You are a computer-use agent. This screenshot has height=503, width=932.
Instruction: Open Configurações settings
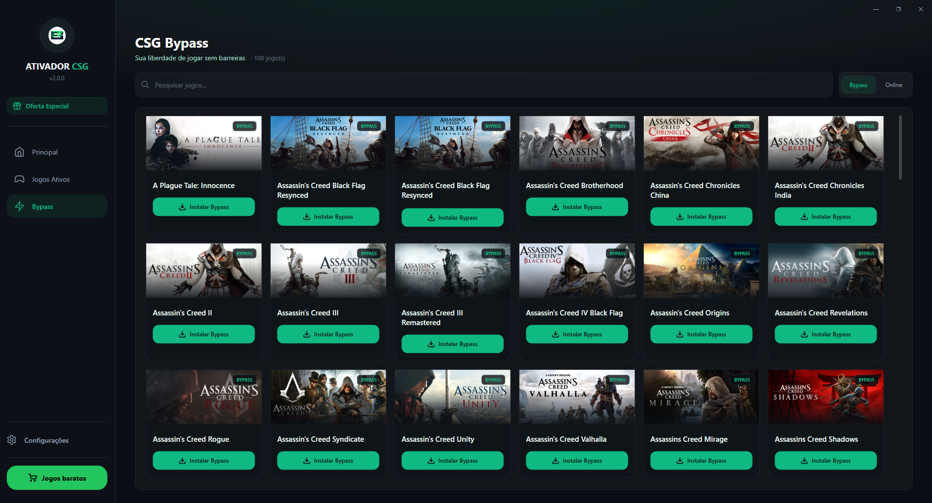(x=57, y=440)
